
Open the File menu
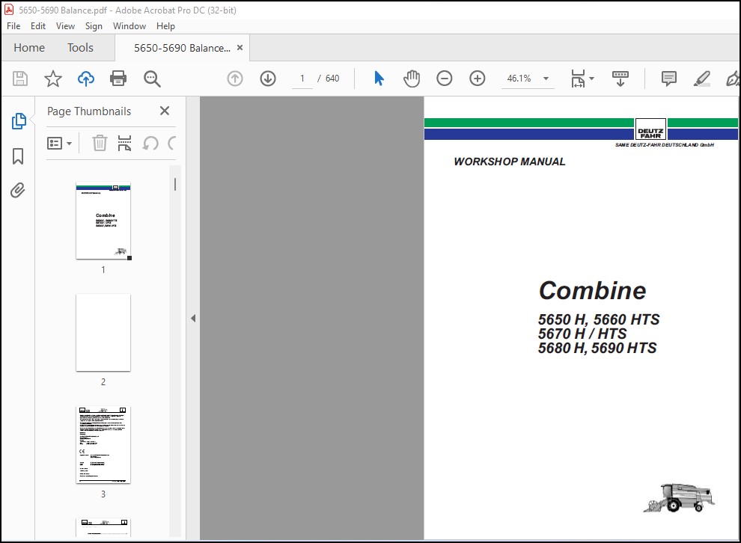pos(13,26)
